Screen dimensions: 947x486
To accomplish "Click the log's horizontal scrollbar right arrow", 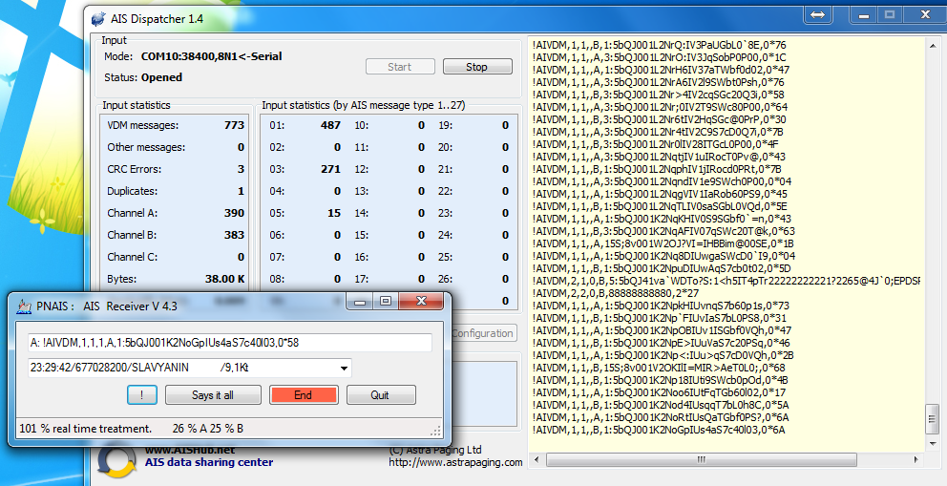I will pos(916,460).
